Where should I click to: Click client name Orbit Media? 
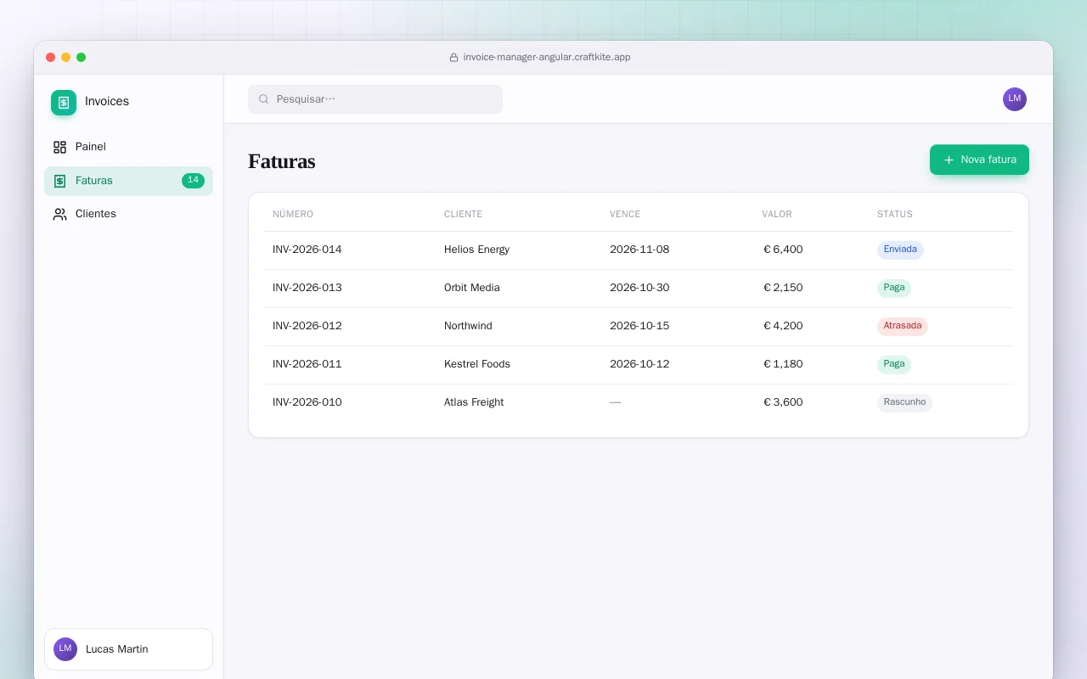[472, 288]
